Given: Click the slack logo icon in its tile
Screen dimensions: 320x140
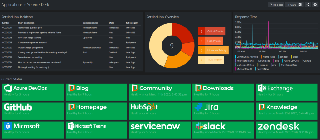Looking at the screenshot, I should pos(199,126).
